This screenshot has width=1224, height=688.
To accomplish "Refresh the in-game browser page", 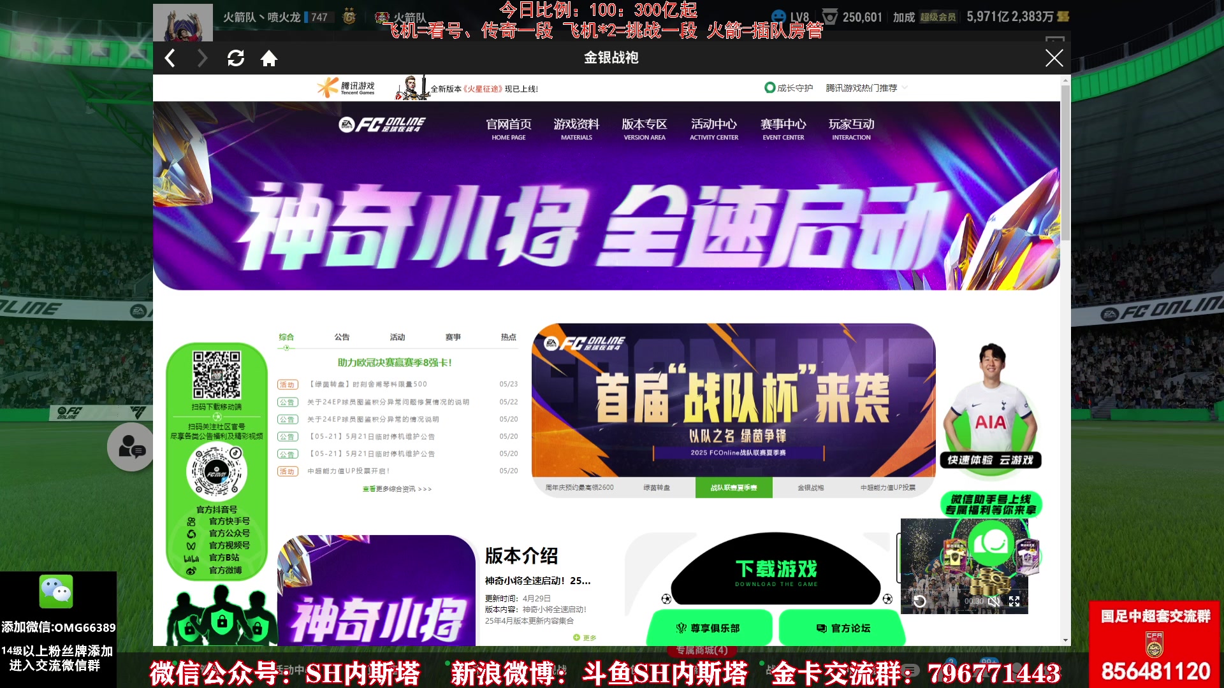I will 236,58.
